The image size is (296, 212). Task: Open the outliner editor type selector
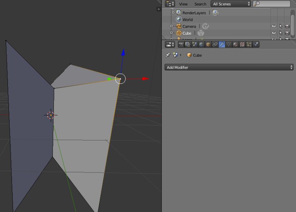(170, 4)
